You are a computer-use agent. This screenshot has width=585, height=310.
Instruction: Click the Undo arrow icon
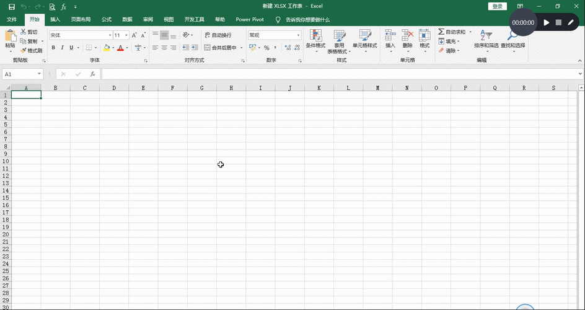click(x=24, y=7)
